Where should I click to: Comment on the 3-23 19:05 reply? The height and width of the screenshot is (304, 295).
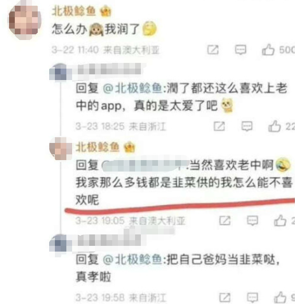click(x=253, y=221)
